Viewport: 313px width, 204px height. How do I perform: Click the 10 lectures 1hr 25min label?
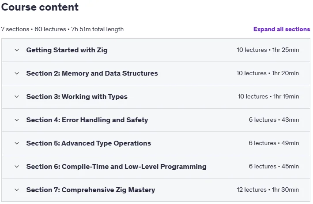click(268, 50)
